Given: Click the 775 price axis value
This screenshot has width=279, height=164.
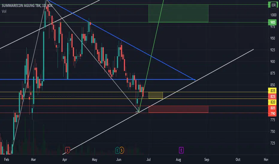Looking at the screenshot, I should tap(273, 120).
